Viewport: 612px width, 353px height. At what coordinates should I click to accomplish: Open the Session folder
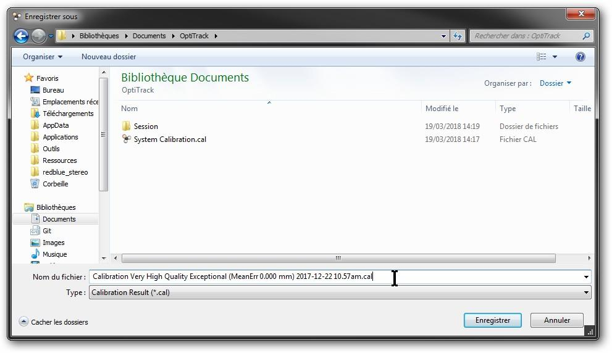click(x=146, y=127)
